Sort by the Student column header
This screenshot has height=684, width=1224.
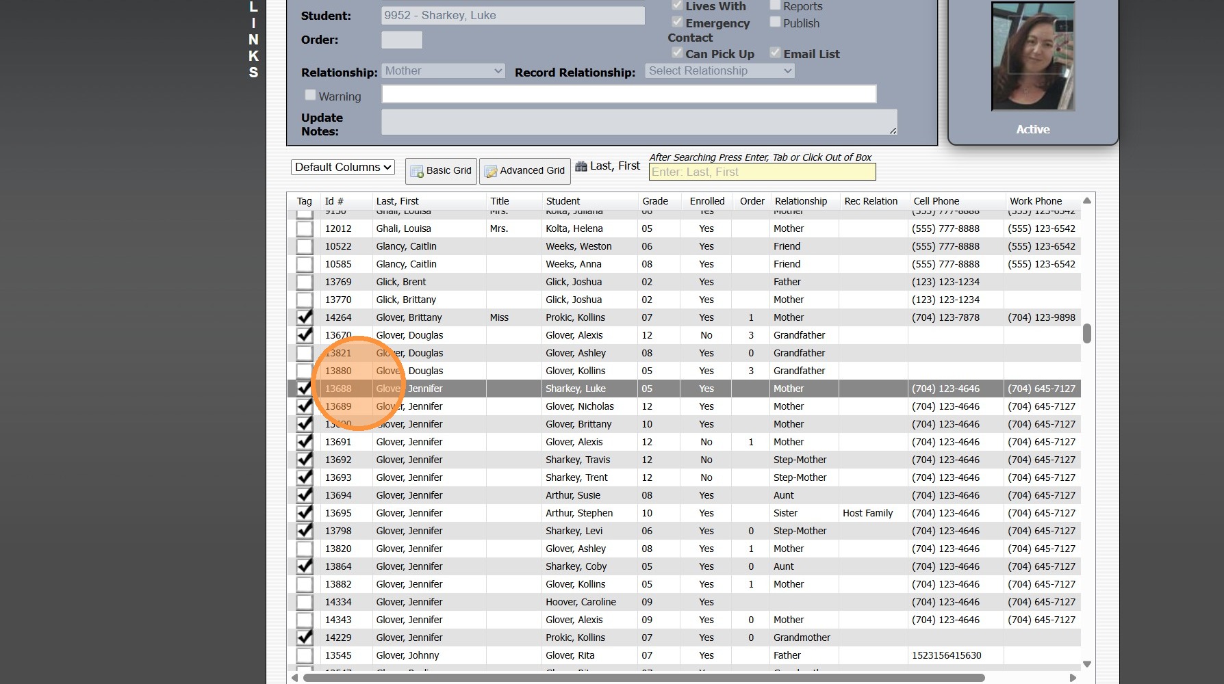coord(563,201)
